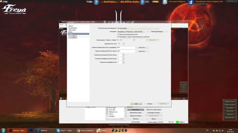Viewport: 238px width, 133px height.
Task: Increase microphone offset with the up arrow
Action: (123, 62)
